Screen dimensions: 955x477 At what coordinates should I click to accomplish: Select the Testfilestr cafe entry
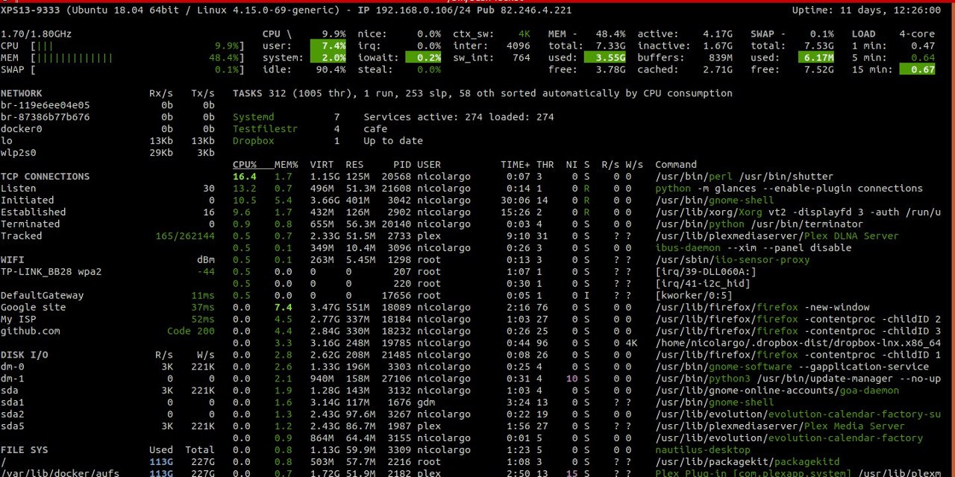tap(310, 129)
